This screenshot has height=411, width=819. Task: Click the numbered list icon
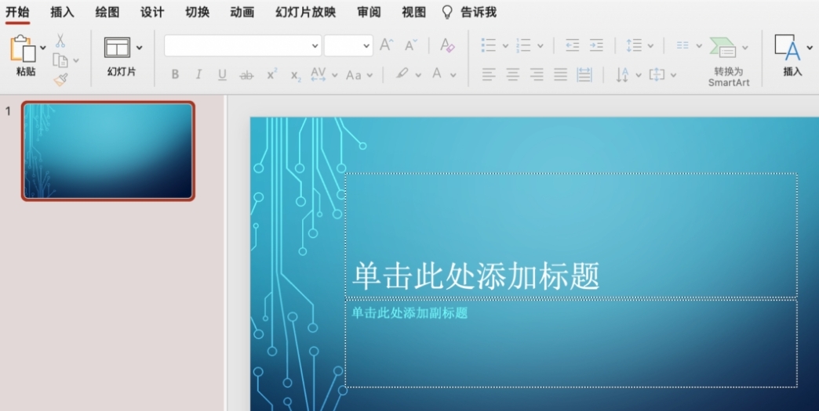coord(522,45)
